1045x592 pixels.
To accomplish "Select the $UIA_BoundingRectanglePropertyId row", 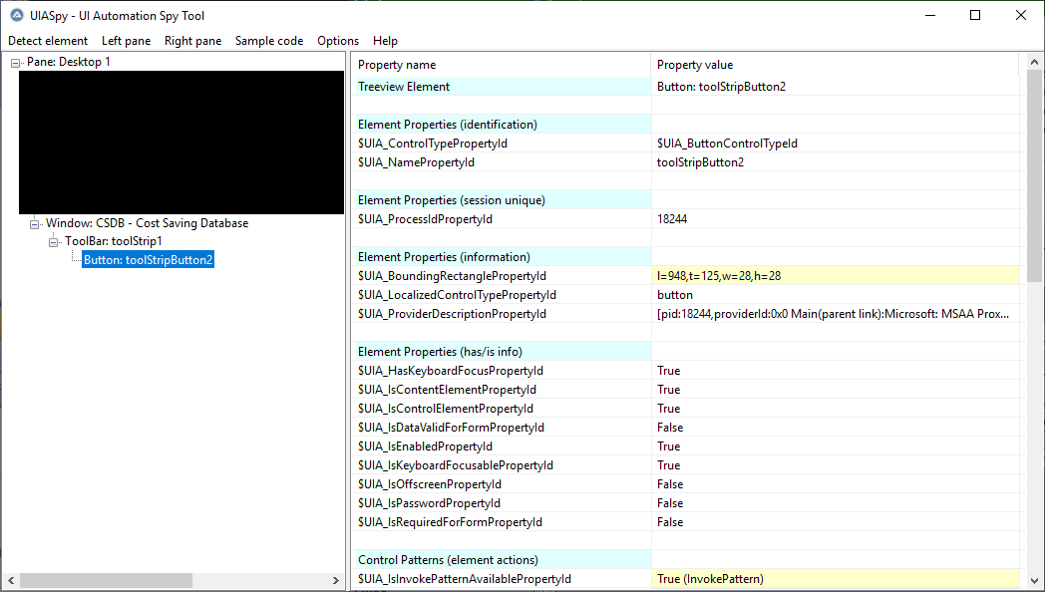I will (686, 276).
